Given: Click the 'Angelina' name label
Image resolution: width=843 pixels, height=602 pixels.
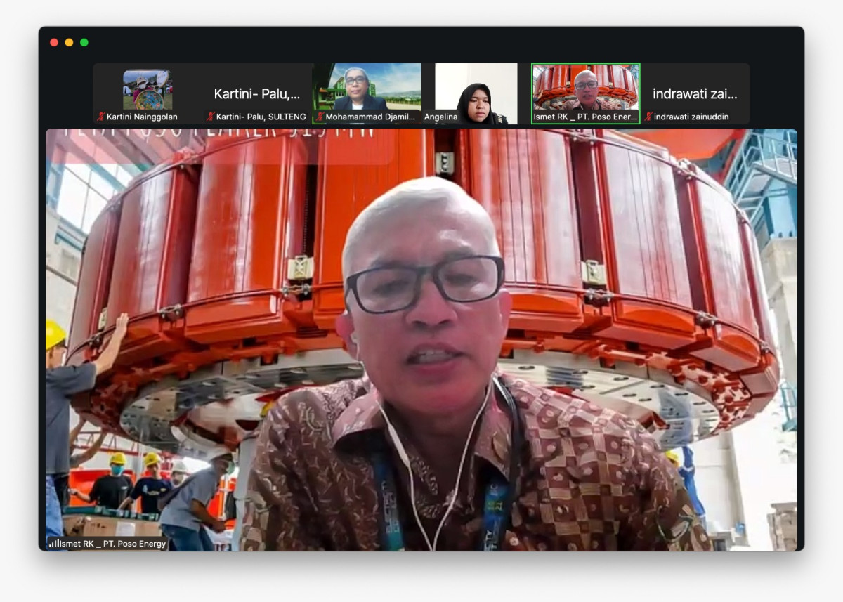Looking at the screenshot, I should 441,117.
